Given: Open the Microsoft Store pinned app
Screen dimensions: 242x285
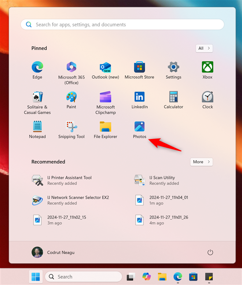Looking at the screenshot, I should [139, 70].
